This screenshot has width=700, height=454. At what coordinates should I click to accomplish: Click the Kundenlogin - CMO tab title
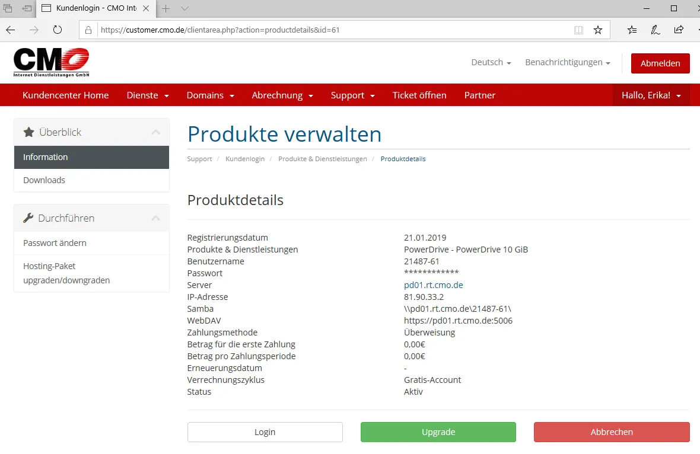tap(96, 8)
